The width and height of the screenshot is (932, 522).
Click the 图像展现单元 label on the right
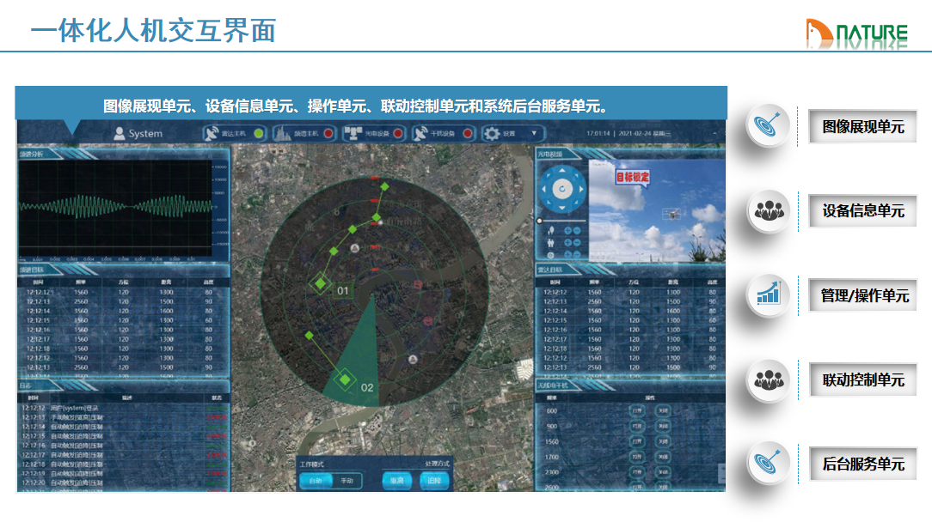point(862,126)
